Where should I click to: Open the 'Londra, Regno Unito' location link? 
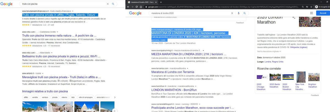(273, 62)
